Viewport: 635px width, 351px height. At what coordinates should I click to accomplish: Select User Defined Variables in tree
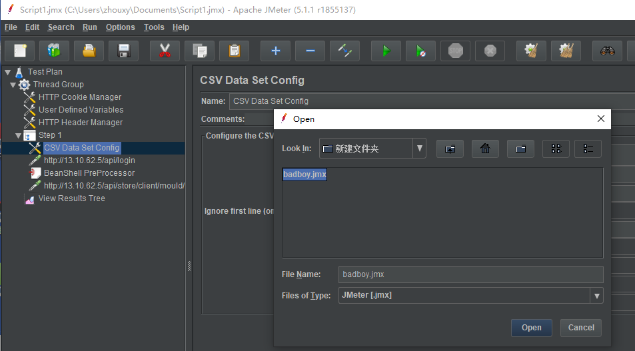point(81,110)
